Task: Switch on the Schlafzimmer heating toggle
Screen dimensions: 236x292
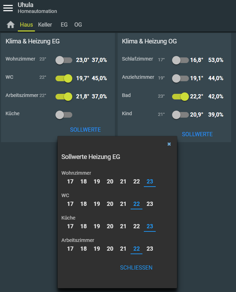Action: (180, 60)
